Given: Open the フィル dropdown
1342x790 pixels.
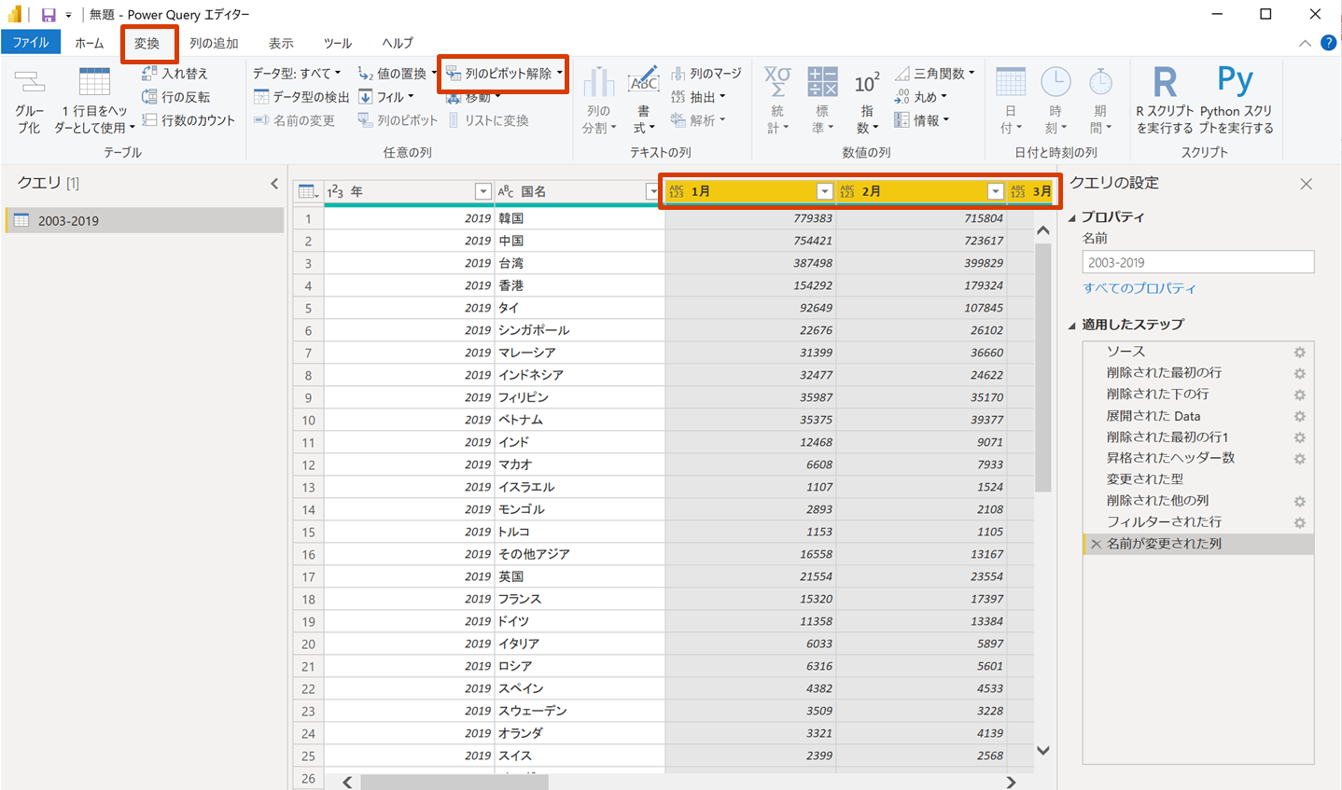Looking at the screenshot, I should point(385,96).
